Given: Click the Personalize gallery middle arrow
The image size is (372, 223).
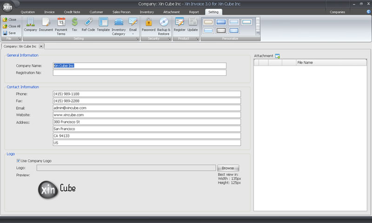Looking at the screenshot, I should click(x=258, y=27).
